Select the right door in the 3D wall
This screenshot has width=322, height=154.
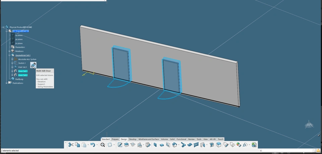coord(171,75)
